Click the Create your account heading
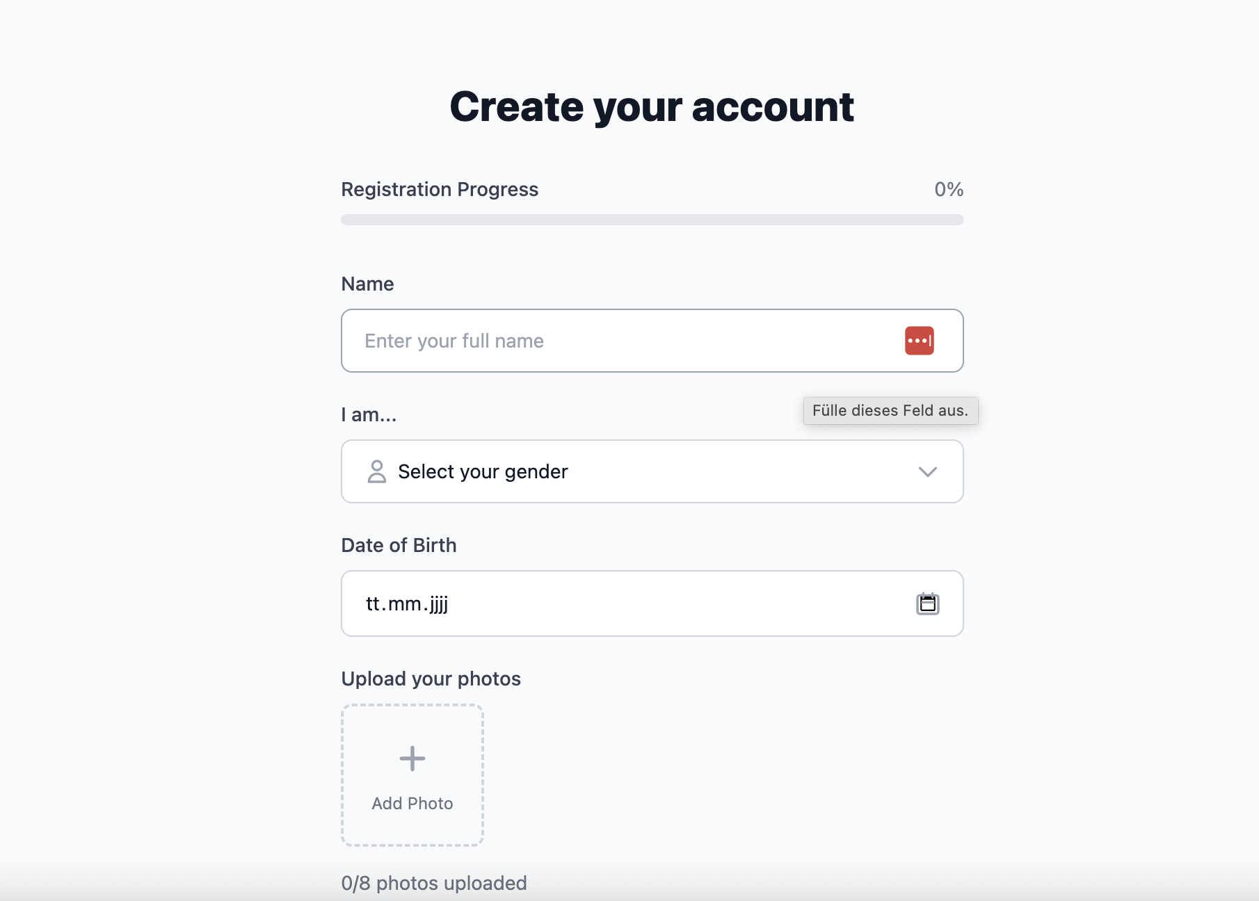The height and width of the screenshot is (901, 1259). (652, 107)
